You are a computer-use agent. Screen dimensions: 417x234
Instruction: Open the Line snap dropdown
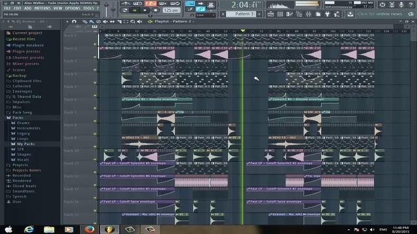coord(205,16)
